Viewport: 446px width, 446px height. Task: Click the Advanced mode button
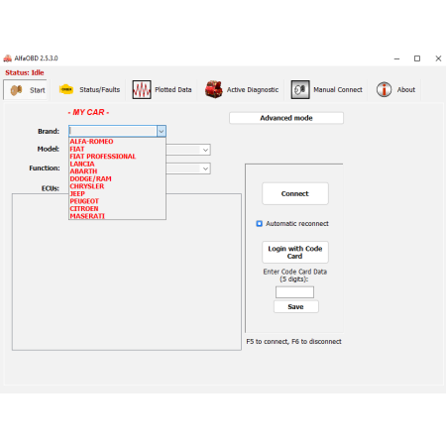286,118
